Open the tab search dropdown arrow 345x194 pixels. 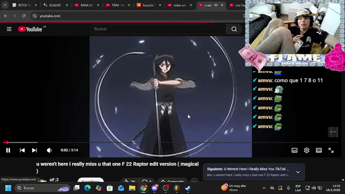click(x=5, y=5)
